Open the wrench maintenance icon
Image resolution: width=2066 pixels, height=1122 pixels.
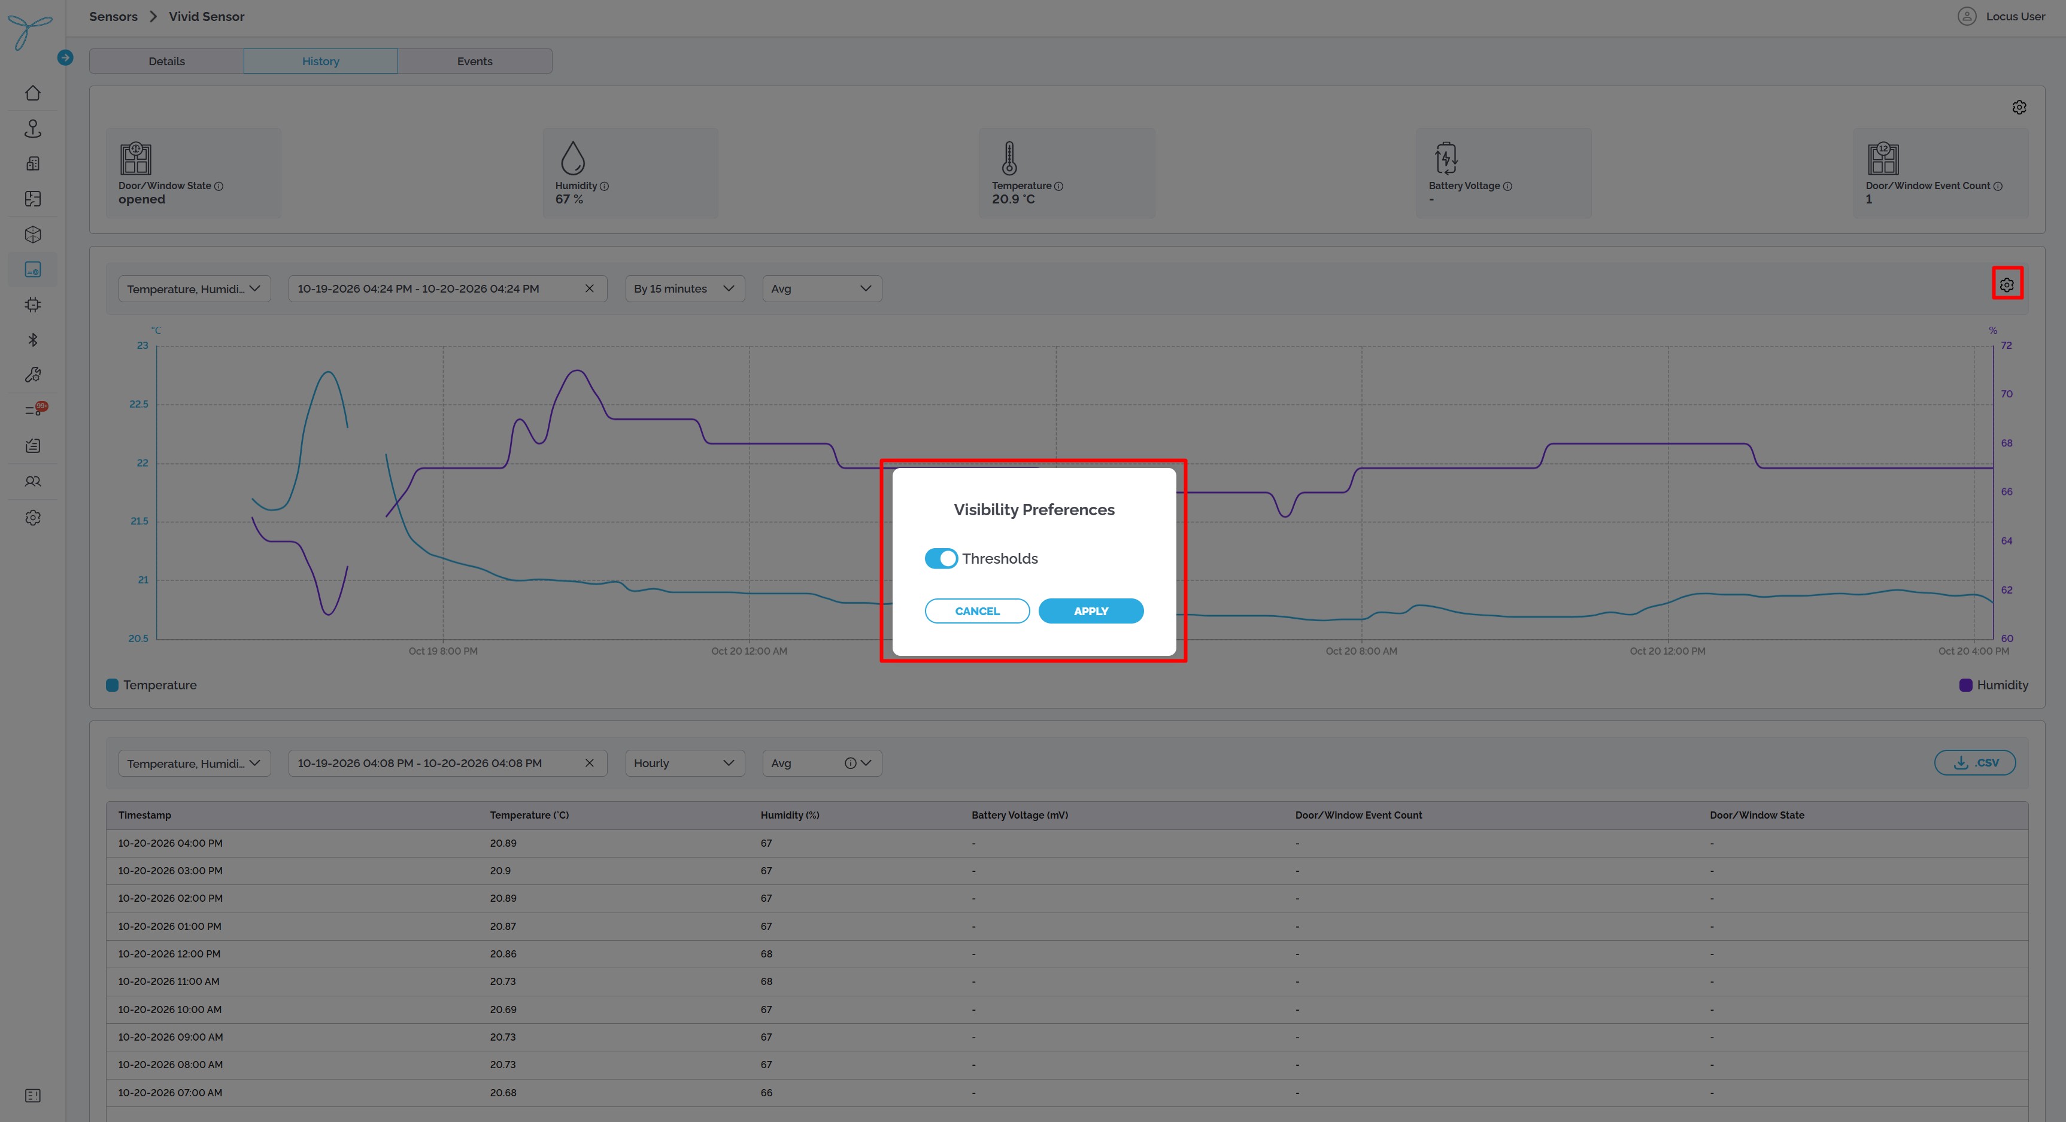click(33, 375)
